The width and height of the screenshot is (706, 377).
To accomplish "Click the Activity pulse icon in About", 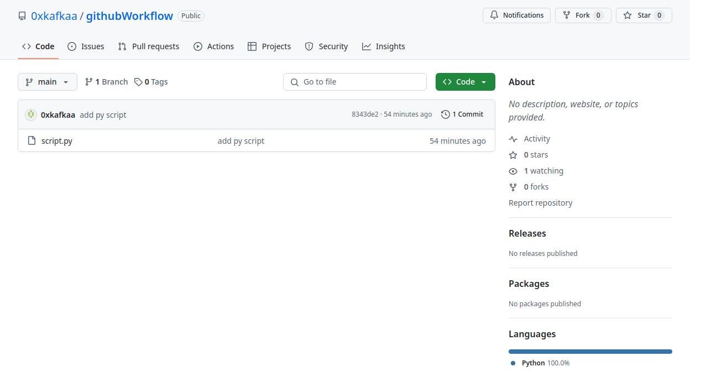I will pos(513,139).
